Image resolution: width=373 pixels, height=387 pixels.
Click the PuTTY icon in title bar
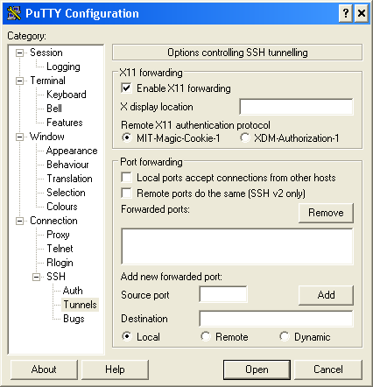[14, 13]
